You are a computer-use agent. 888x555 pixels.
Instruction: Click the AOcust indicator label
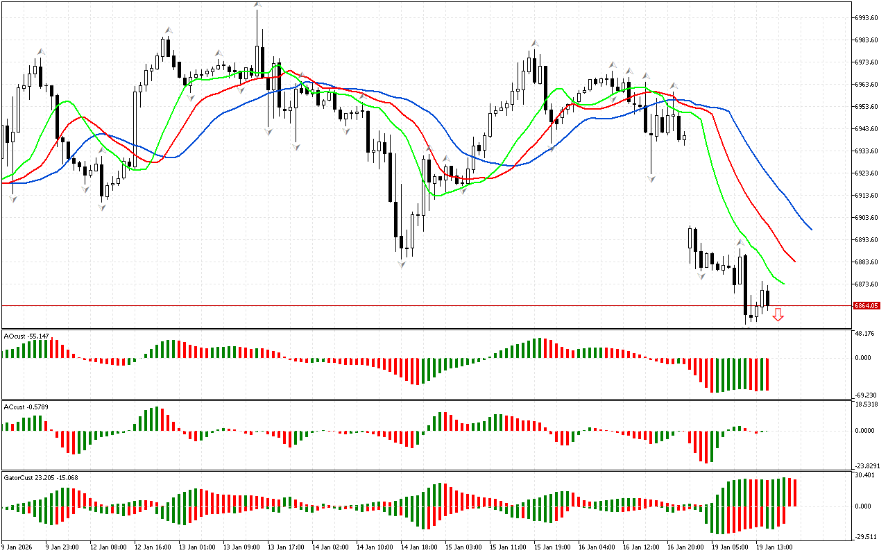[24, 336]
